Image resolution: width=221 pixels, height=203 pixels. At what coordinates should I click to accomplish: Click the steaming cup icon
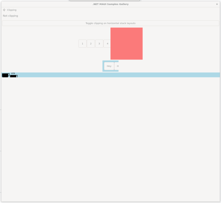pyautogui.click(x=14, y=75)
